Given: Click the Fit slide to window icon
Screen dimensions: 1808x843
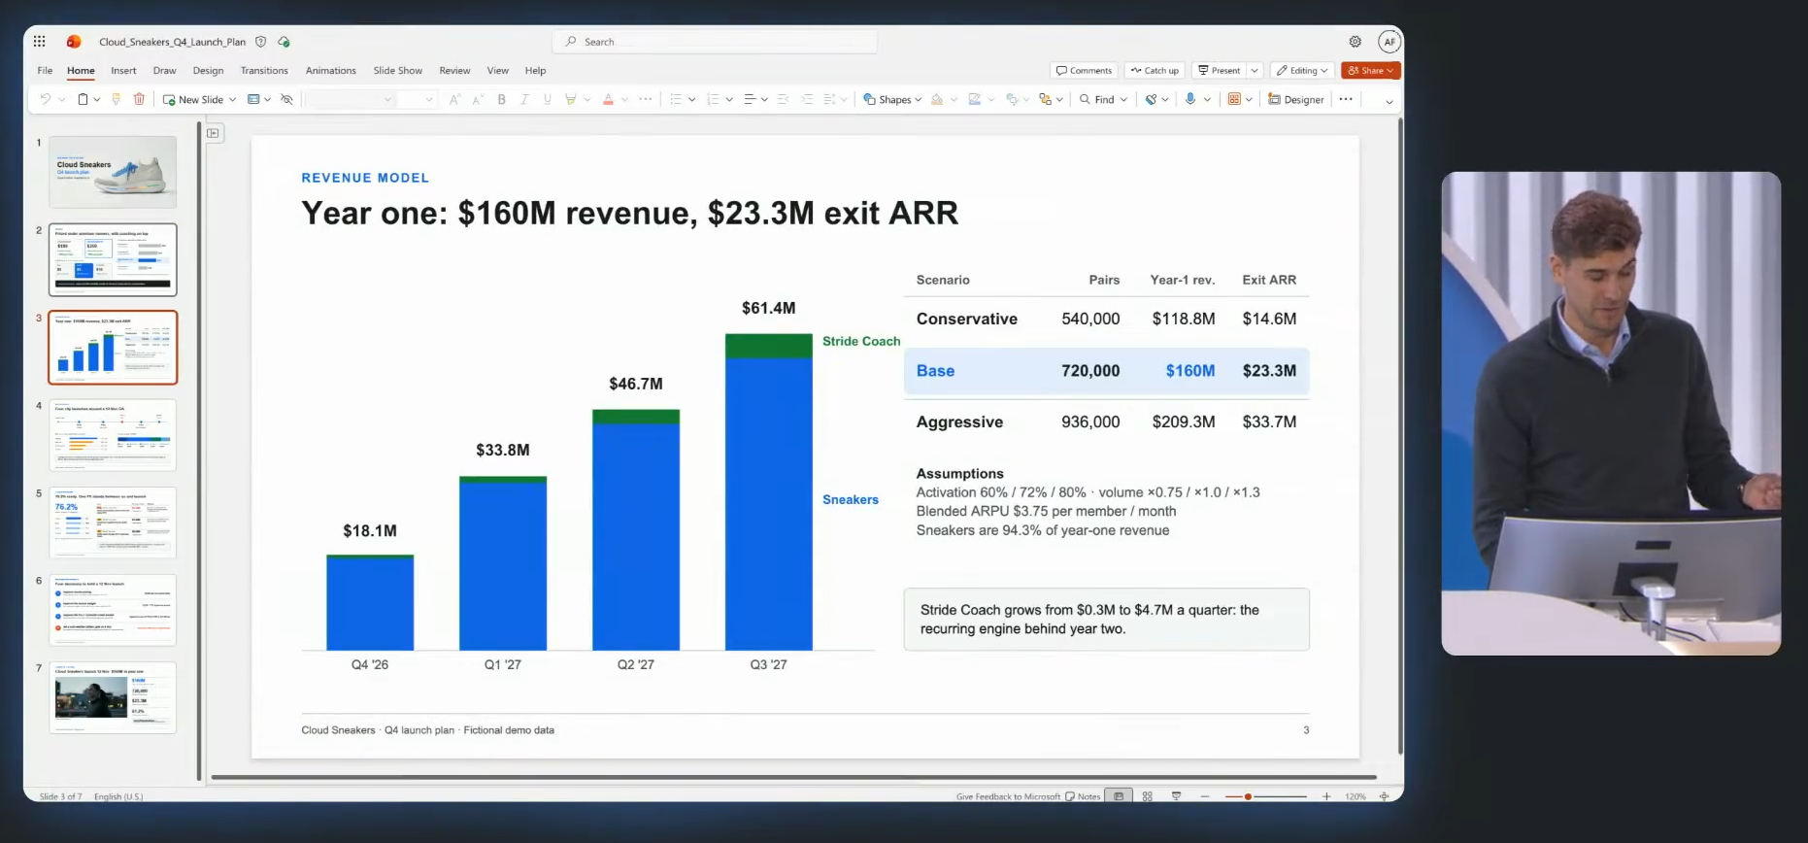Looking at the screenshot, I should [1384, 796].
